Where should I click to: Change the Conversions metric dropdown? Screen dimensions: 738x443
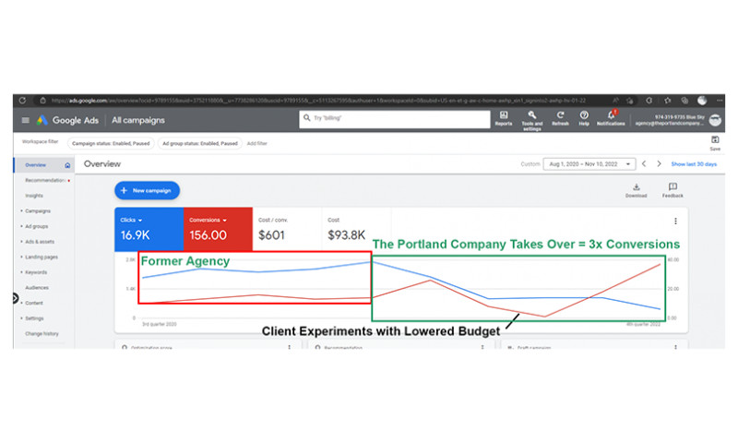(208, 220)
